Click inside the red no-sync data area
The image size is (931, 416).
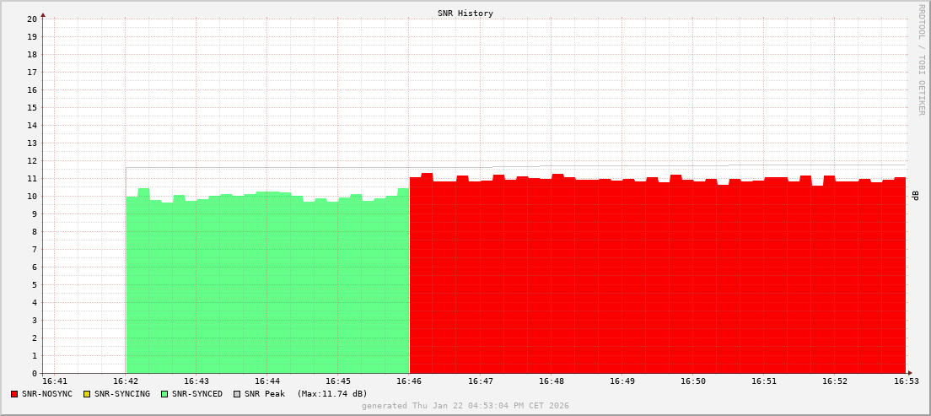[x=658, y=278]
